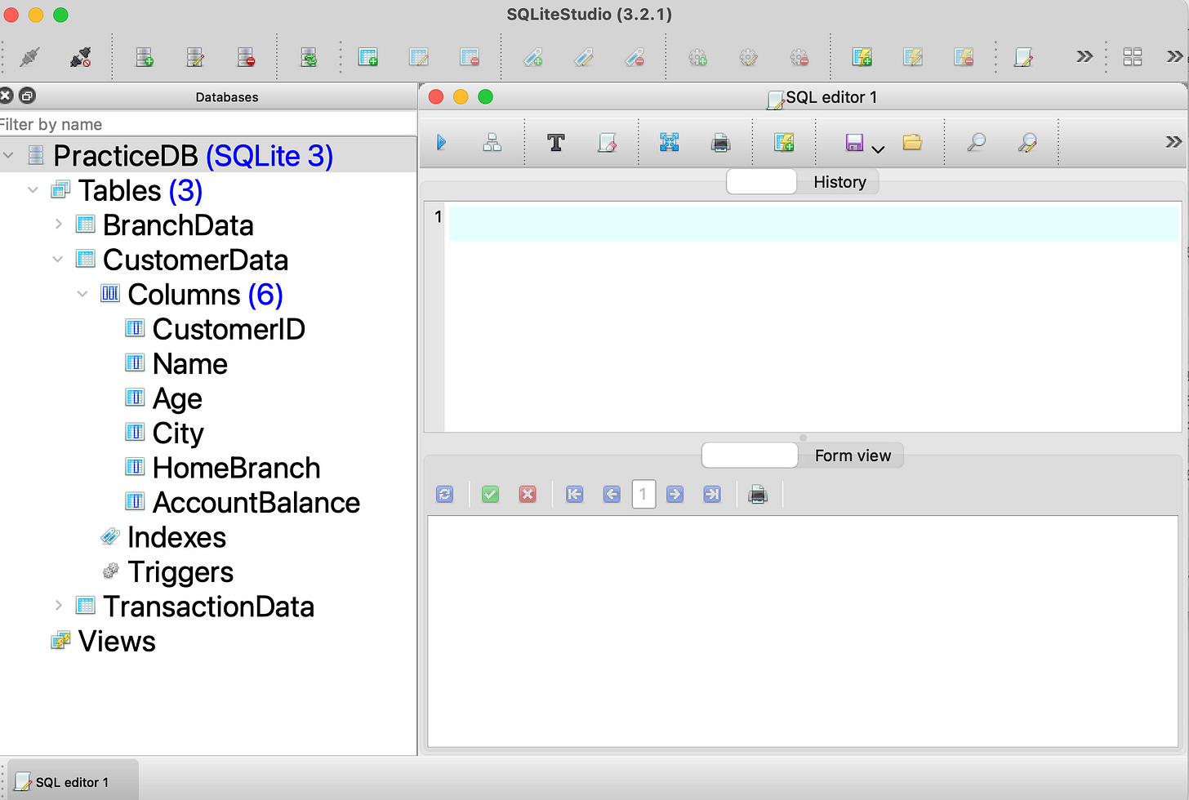Image resolution: width=1189 pixels, height=800 pixels.
Task: Click the Delete trigger gear icon
Action: [799, 57]
